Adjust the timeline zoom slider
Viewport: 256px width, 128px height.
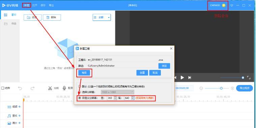(217, 88)
